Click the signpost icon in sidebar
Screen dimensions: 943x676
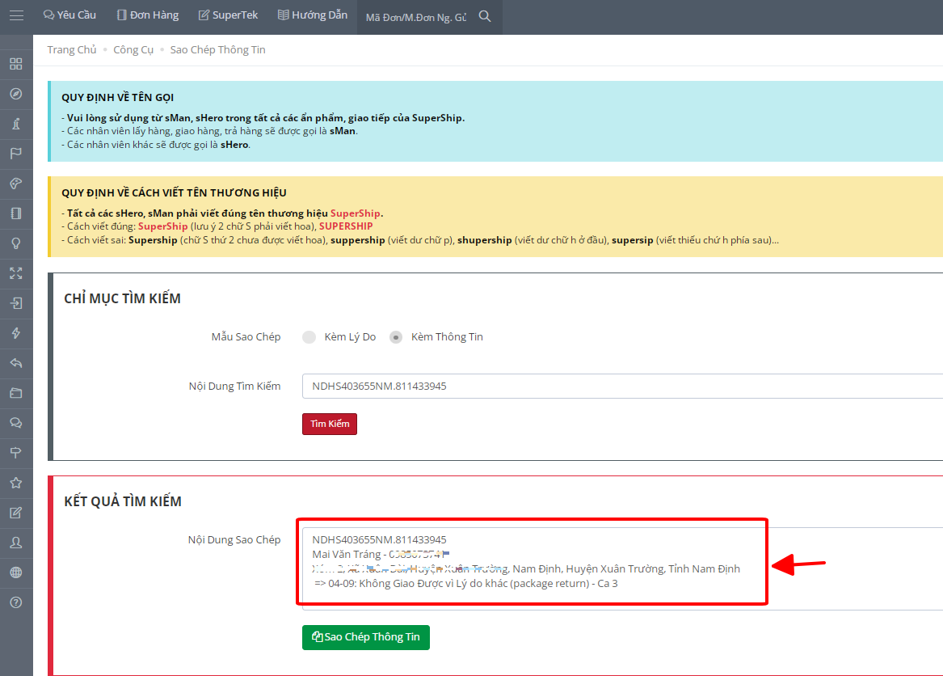[16, 453]
